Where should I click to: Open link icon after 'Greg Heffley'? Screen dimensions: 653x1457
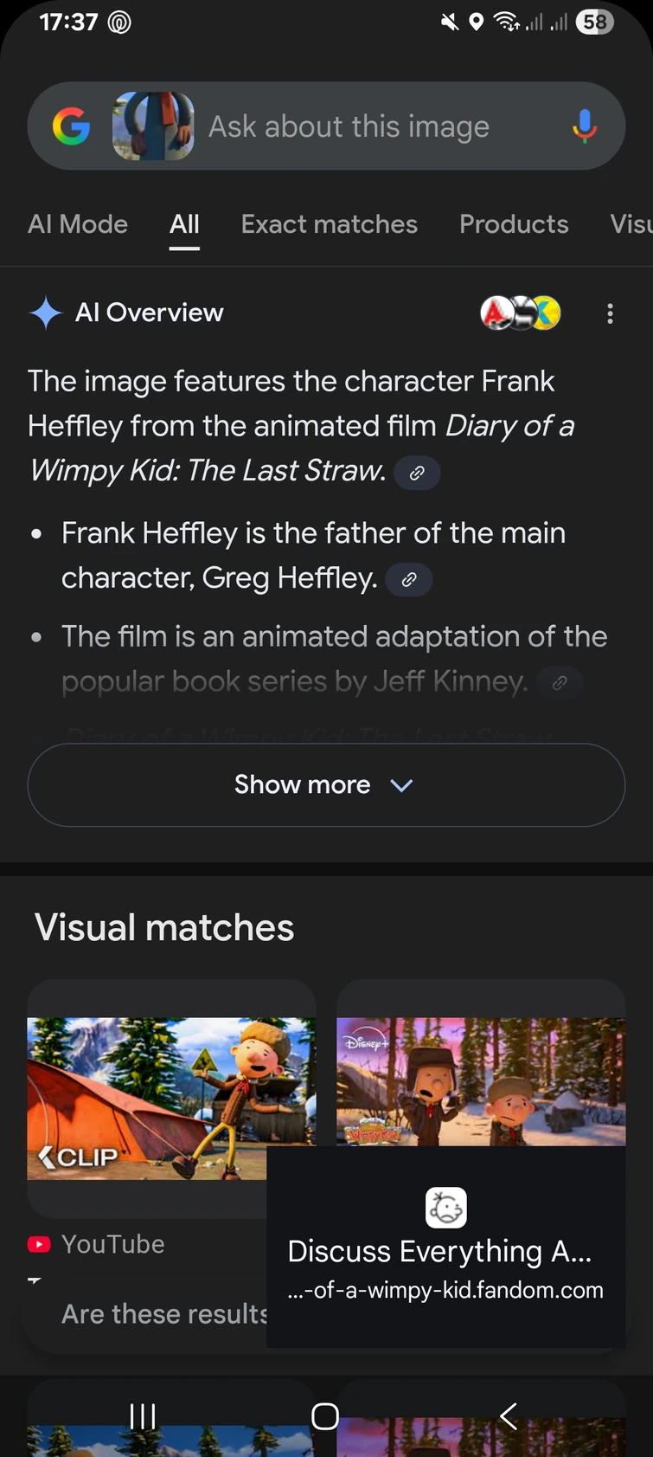(409, 579)
